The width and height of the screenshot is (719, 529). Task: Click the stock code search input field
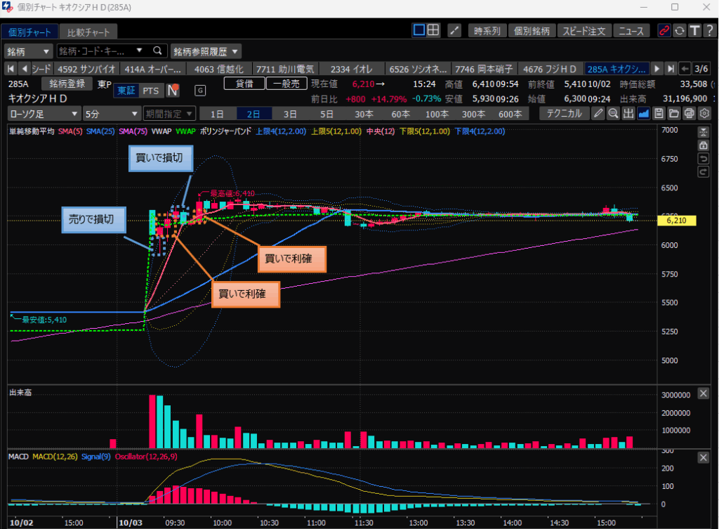click(x=97, y=51)
